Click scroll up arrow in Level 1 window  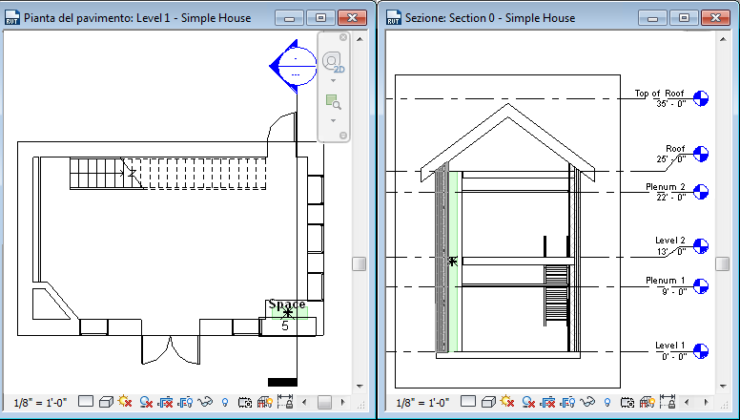[360, 39]
